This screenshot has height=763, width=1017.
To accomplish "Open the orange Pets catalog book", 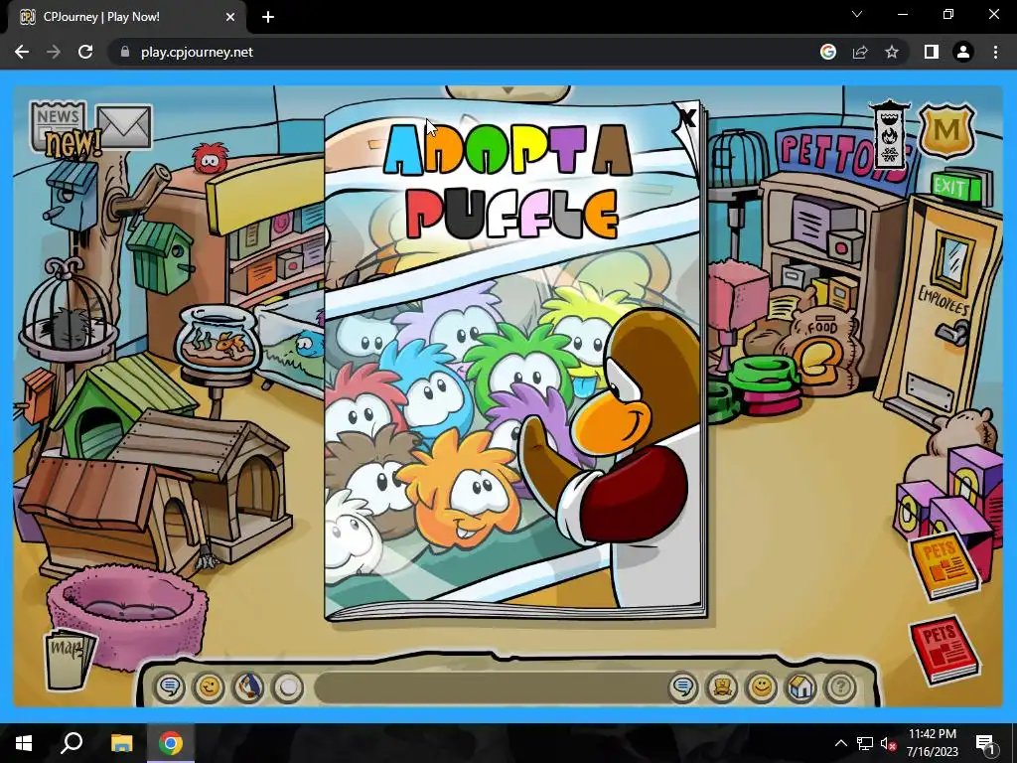I will [944, 565].
